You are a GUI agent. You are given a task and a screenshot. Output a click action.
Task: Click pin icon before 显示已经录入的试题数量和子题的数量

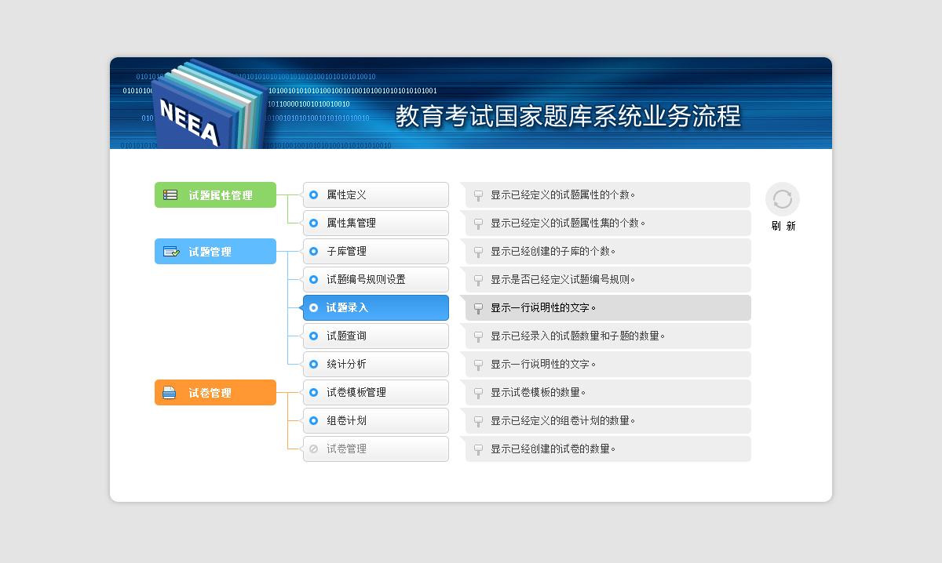(478, 337)
